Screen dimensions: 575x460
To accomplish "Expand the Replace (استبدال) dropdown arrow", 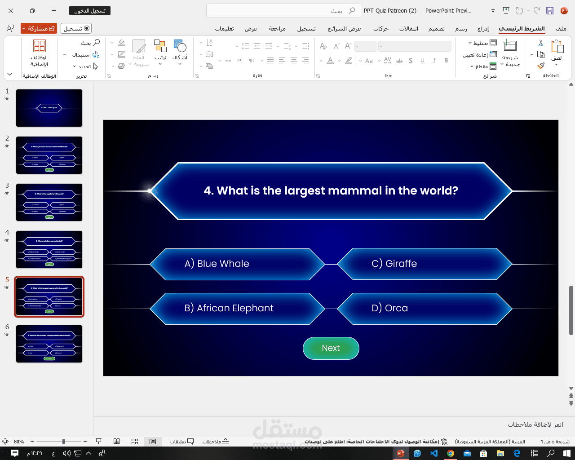I will 65,55.
